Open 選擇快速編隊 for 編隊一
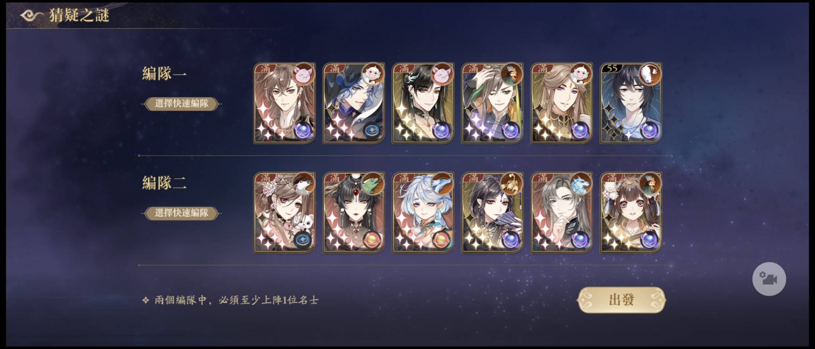This screenshot has height=349, width=815. point(181,103)
